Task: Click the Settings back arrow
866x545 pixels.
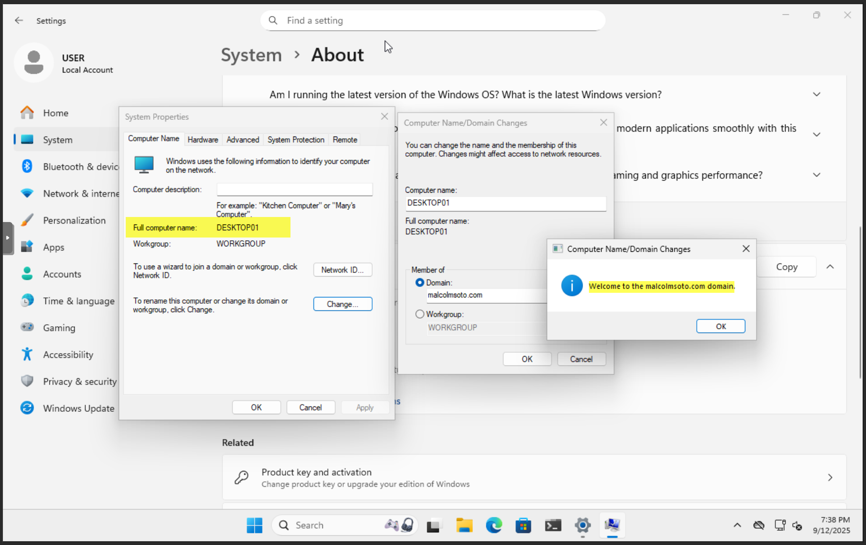Action: [19, 21]
